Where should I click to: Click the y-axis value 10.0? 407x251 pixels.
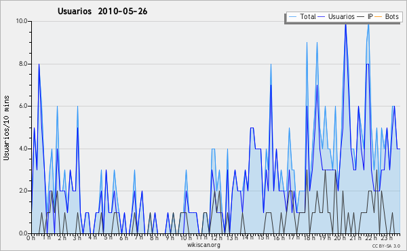tap(22, 21)
